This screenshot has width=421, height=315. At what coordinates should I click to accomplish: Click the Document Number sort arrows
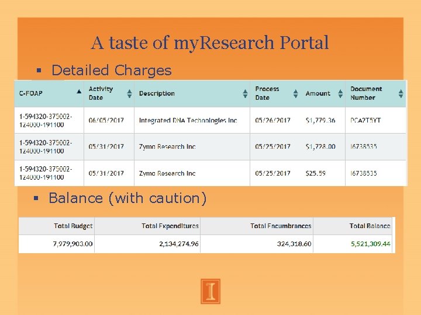coord(401,93)
